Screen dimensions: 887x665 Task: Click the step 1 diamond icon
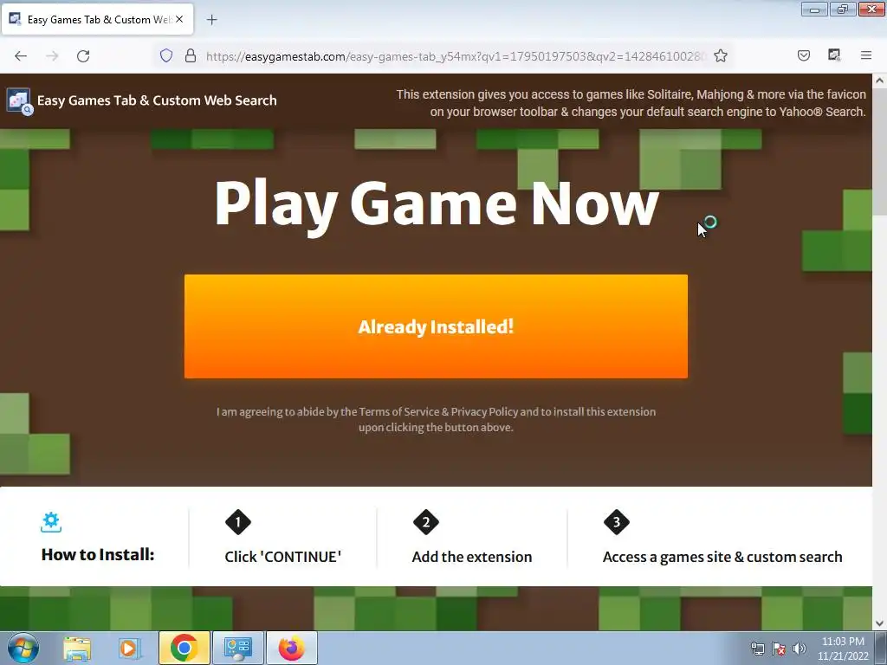237,522
